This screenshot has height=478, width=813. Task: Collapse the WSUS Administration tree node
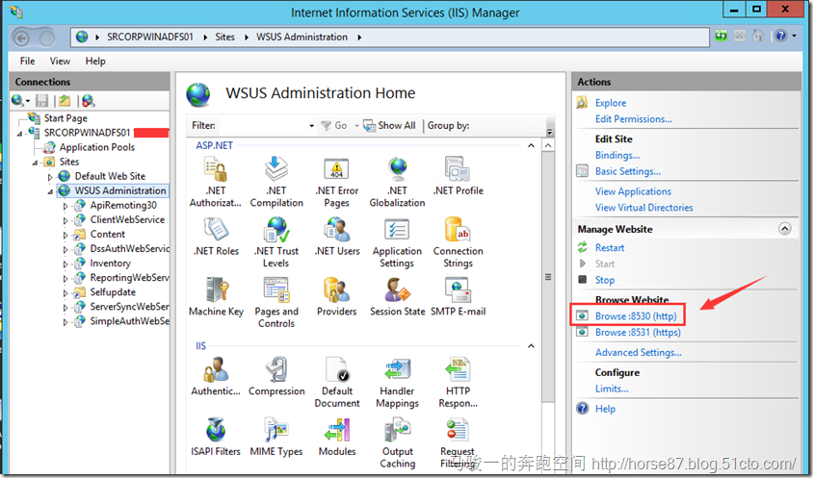click(50, 191)
